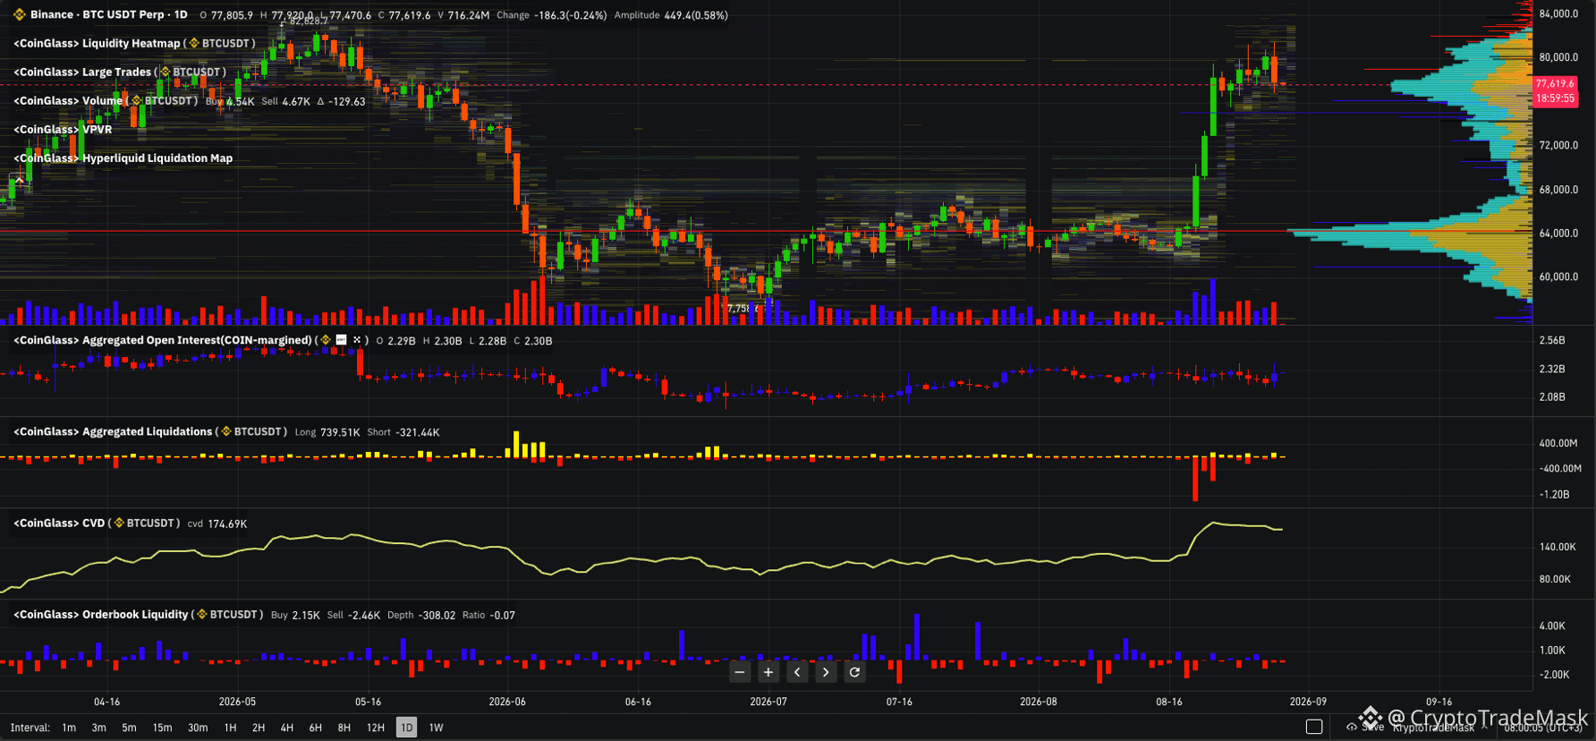The width and height of the screenshot is (1596, 741).
Task: Click the 64,000.0 price axis label
Action: pos(1558,234)
